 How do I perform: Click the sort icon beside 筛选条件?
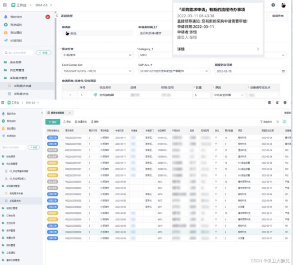[278, 122]
